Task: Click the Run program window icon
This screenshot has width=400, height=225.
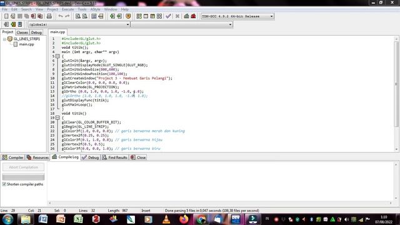Action: click(146, 16)
